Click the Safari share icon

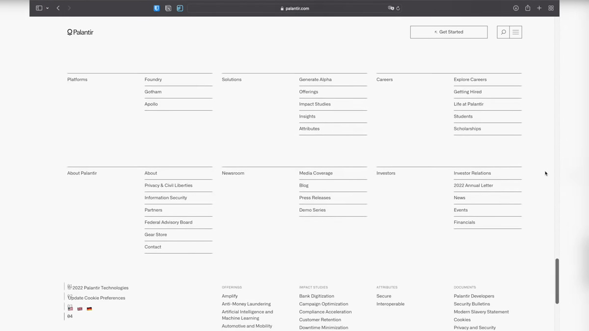coord(528,8)
